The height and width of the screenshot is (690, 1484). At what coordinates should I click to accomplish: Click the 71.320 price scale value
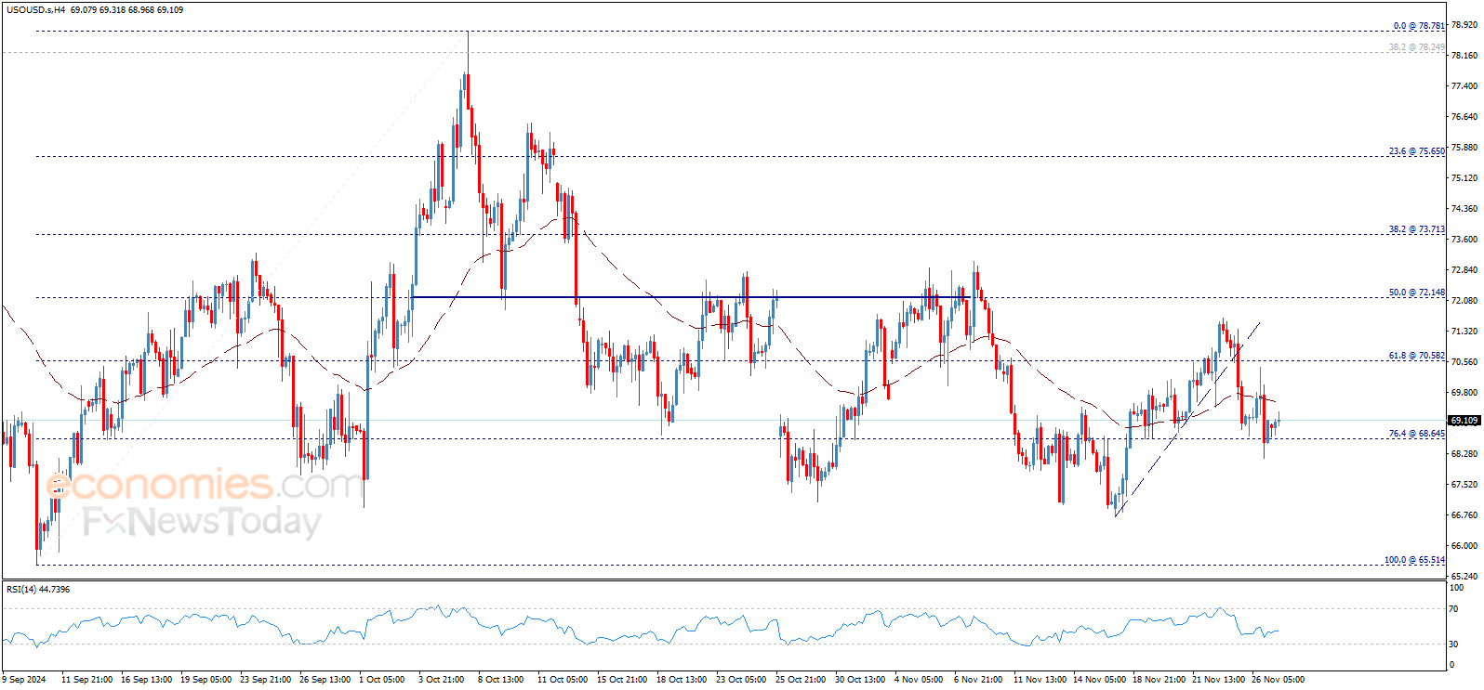[1464, 332]
